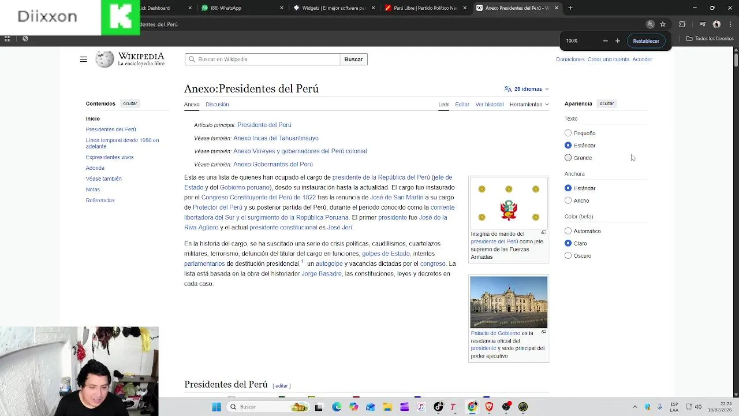Click the Restablecer zoom button

pyautogui.click(x=646, y=41)
